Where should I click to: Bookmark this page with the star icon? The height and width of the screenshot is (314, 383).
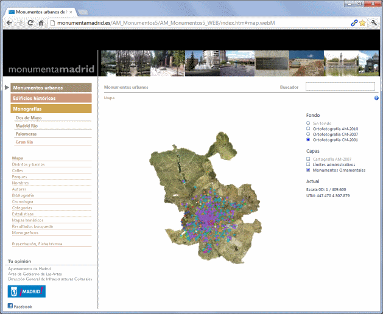click(362, 23)
